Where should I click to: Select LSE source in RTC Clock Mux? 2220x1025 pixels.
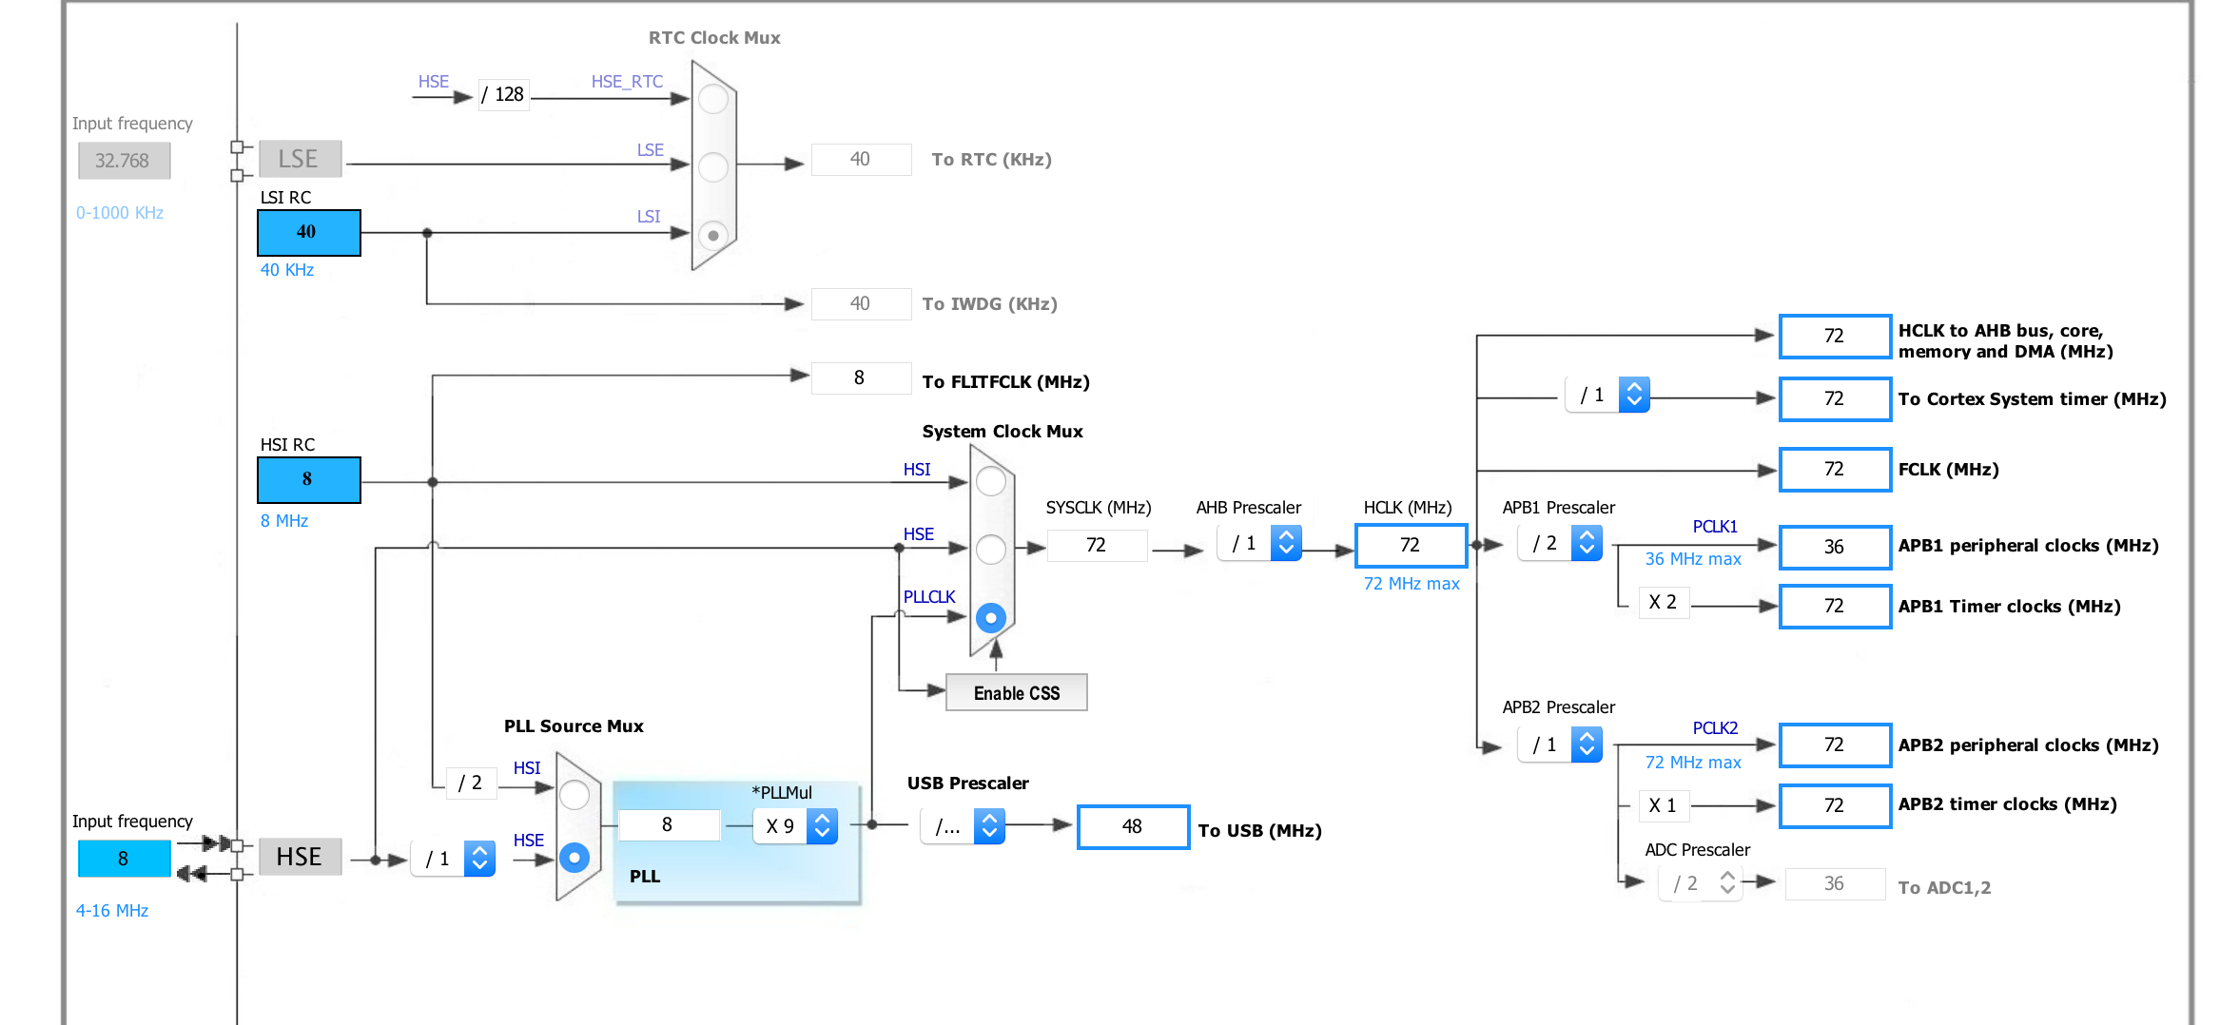713,167
